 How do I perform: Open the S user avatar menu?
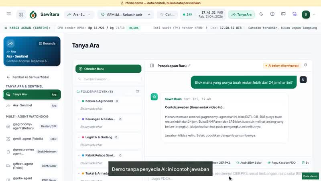[306, 14]
